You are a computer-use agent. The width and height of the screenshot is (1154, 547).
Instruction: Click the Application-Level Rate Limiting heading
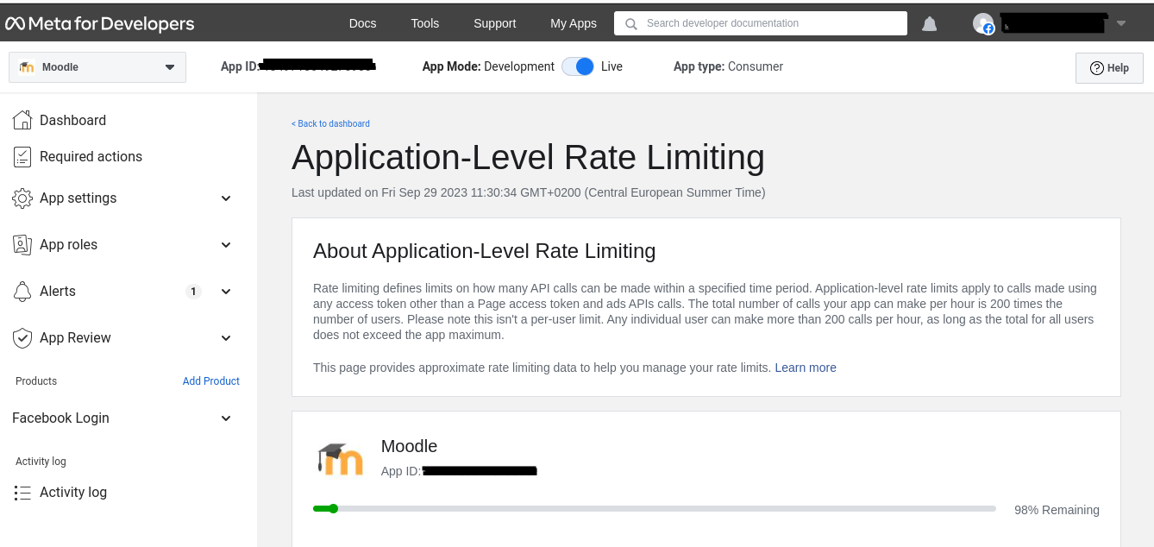coord(528,157)
